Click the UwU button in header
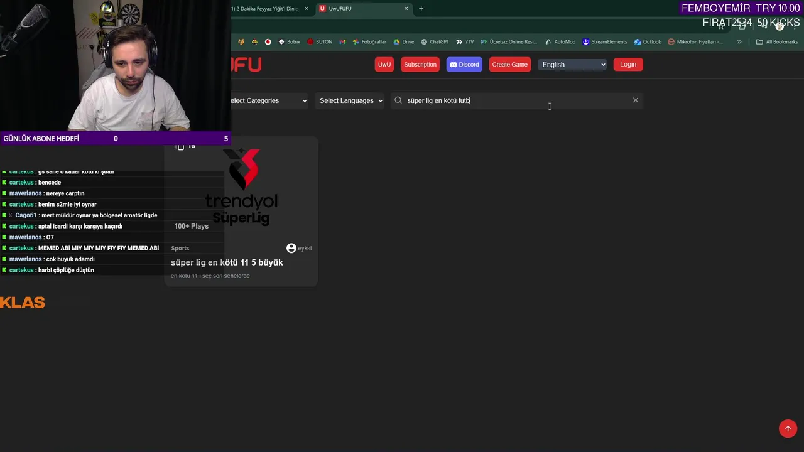Screen dimensions: 804x452 pos(384,65)
